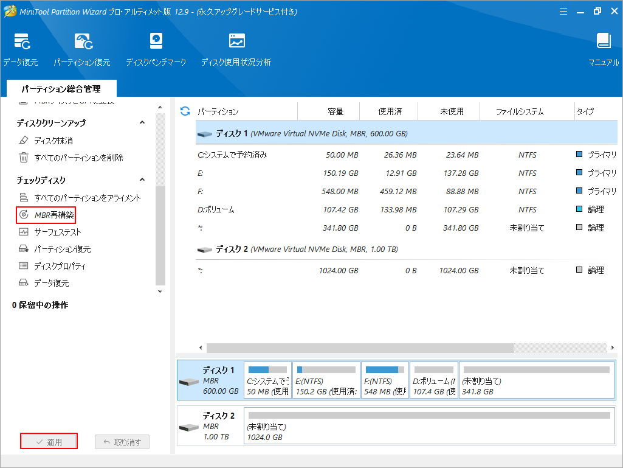Open データ復元 in sidebar list
The height and width of the screenshot is (468, 623).
[x=44, y=283]
